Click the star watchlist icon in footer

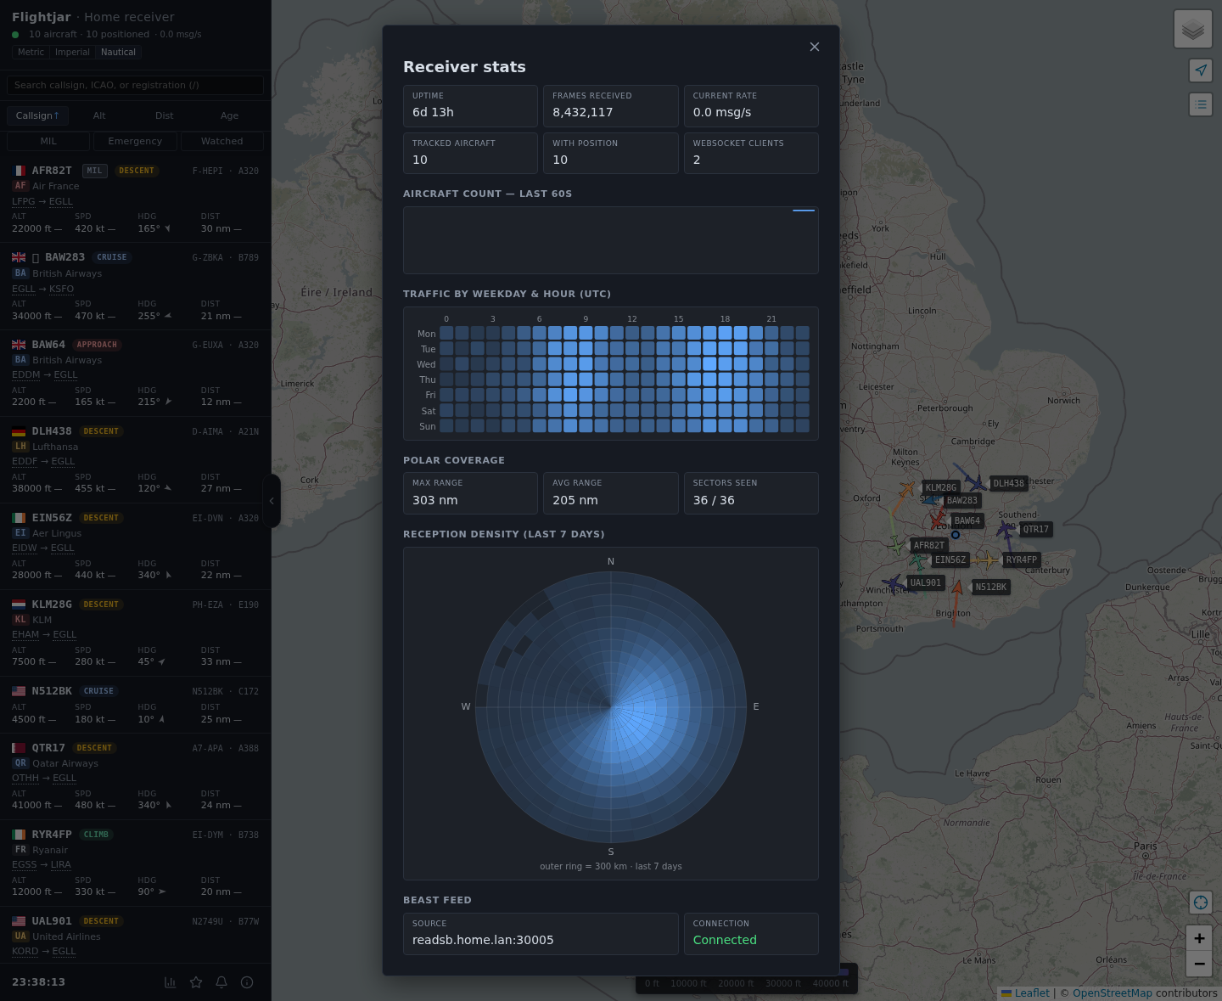point(196,982)
